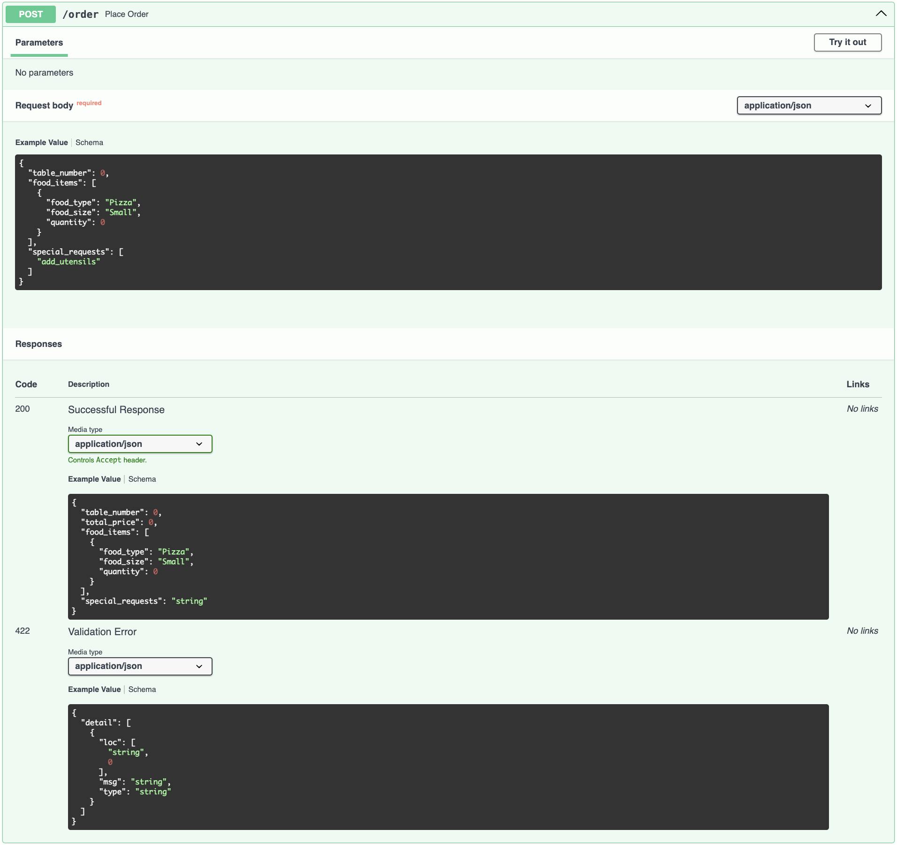
Task: Click the /order endpoint path
Action: (80, 14)
